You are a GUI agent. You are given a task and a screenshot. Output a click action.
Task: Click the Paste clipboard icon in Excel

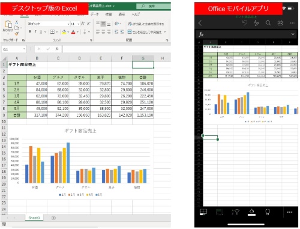tap(8, 24)
